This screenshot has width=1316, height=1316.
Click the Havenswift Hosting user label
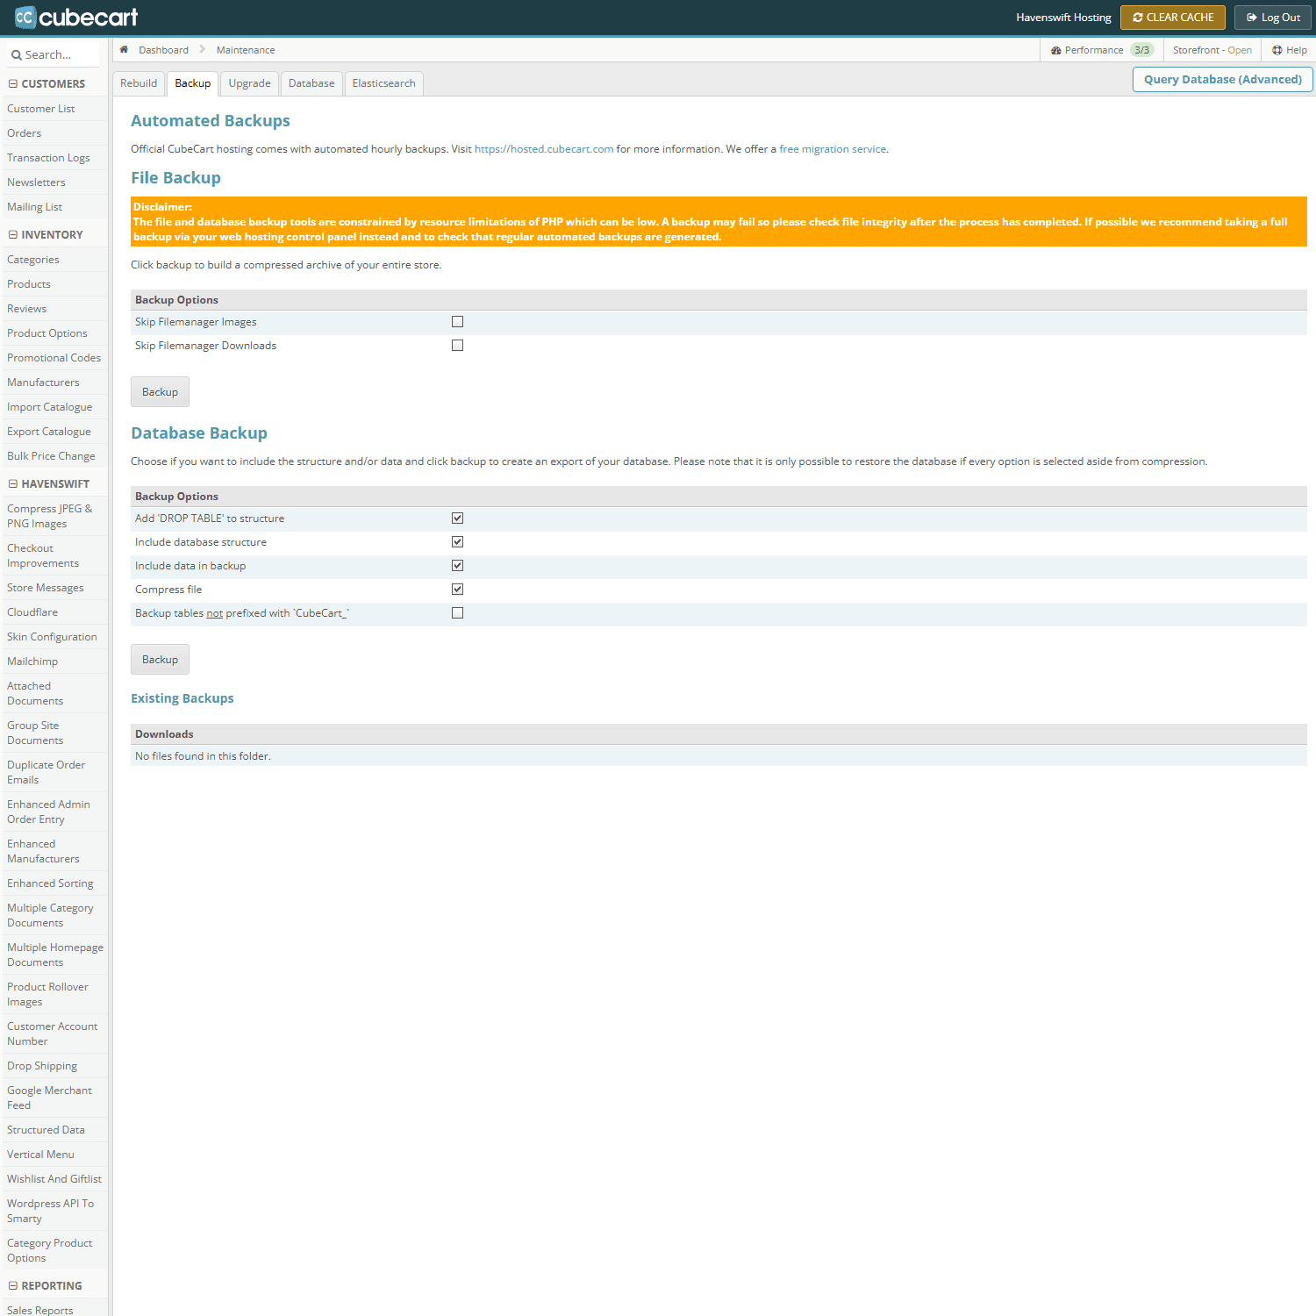(x=1063, y=18)
